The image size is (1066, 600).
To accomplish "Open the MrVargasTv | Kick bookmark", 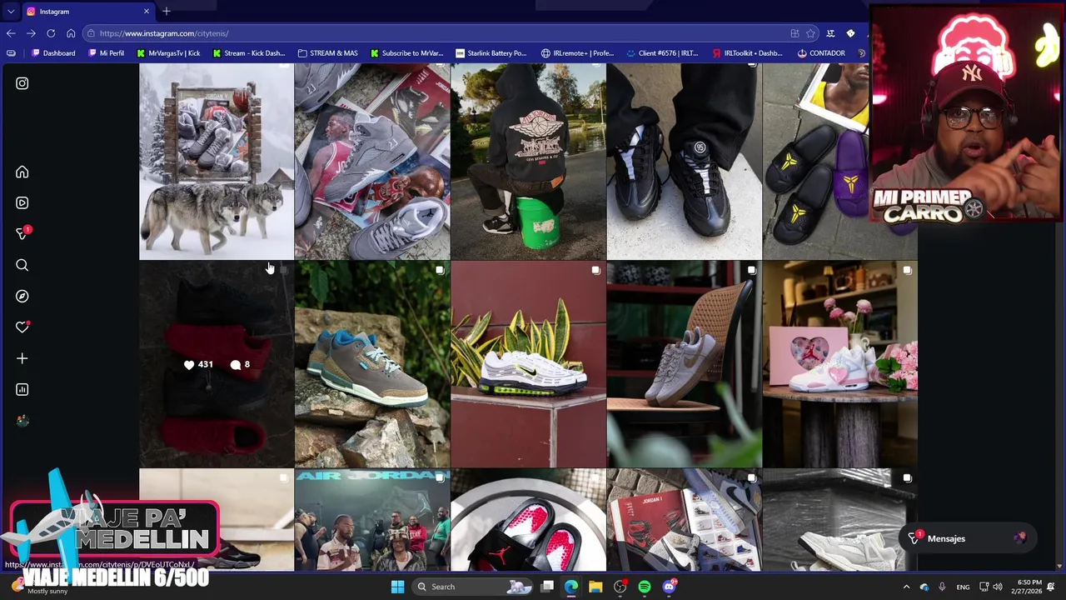I will (x=168, y=53).
